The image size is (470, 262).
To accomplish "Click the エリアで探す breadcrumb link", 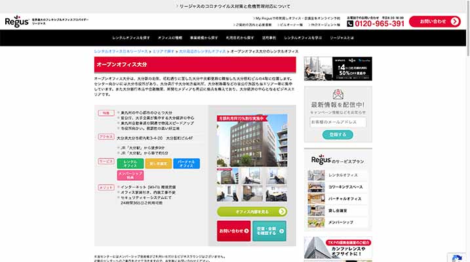I will 164,50.
